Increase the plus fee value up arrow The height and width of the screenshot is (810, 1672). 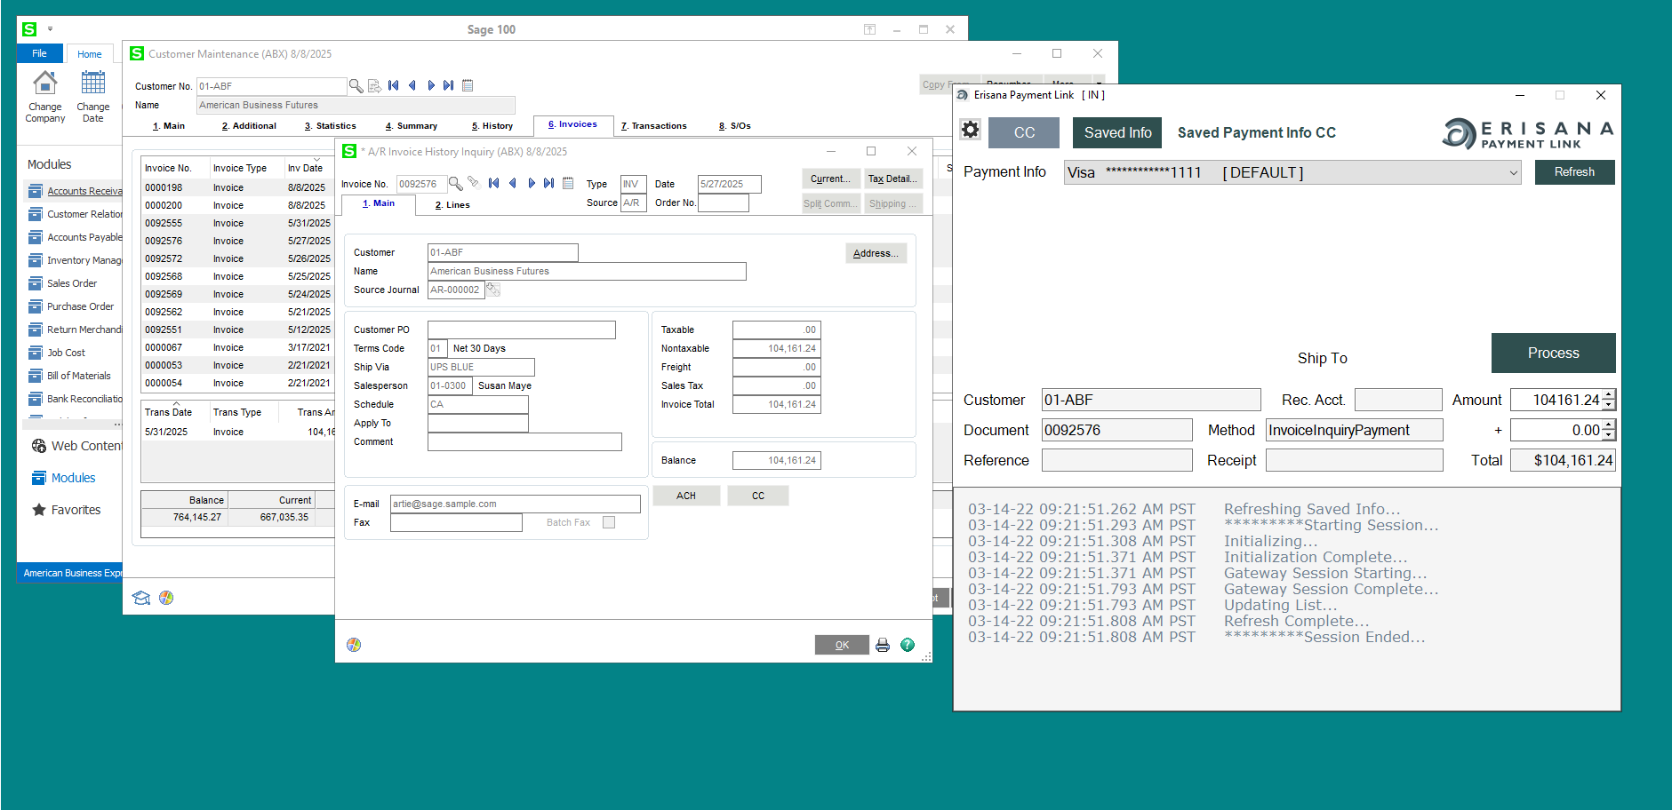[1609, 425]
